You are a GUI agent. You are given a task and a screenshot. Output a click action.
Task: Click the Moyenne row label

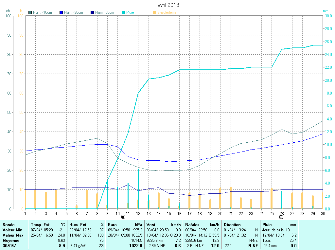pyautogui.click(x=11, y=241)
